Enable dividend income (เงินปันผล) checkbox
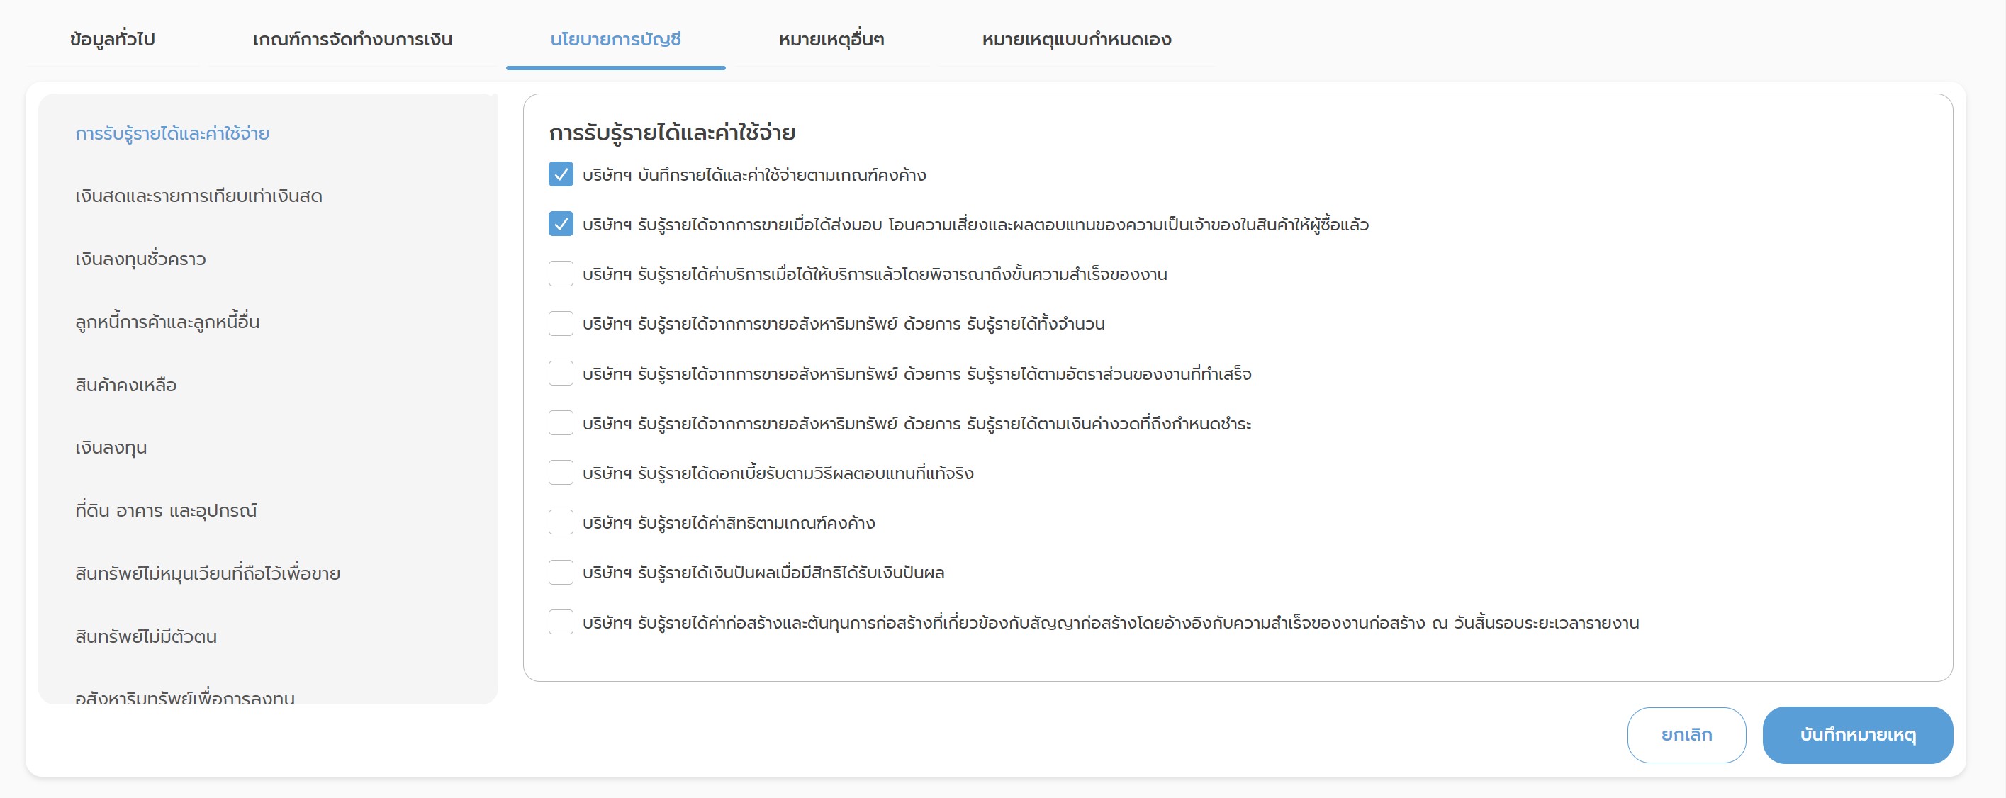This screenshot has width=2006, height=798. pos(561,572)
